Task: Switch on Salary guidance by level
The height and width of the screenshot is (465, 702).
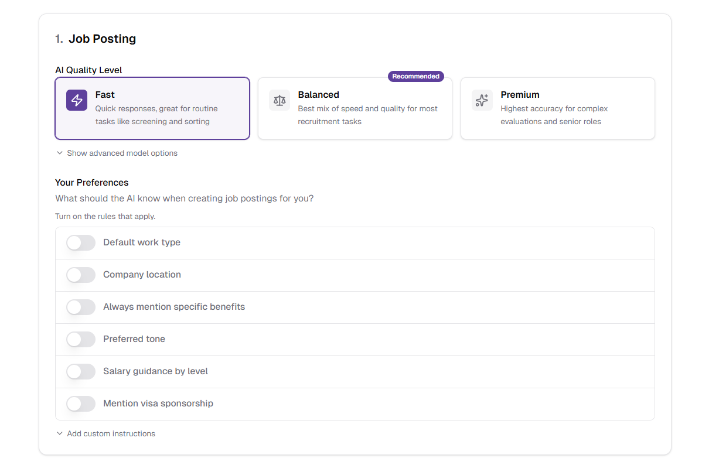Action: pos(81,371)
